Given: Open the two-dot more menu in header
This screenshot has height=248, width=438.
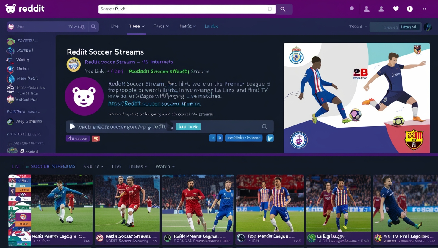Looking at the screenshot, I should [x=424, y=9].
